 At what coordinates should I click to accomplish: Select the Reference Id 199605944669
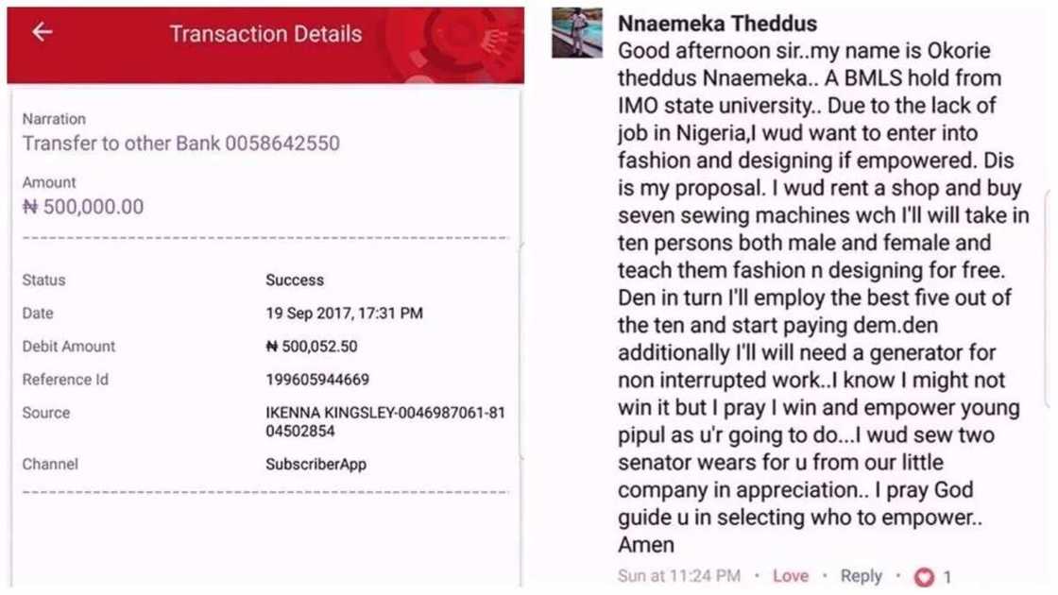[317, 380]
